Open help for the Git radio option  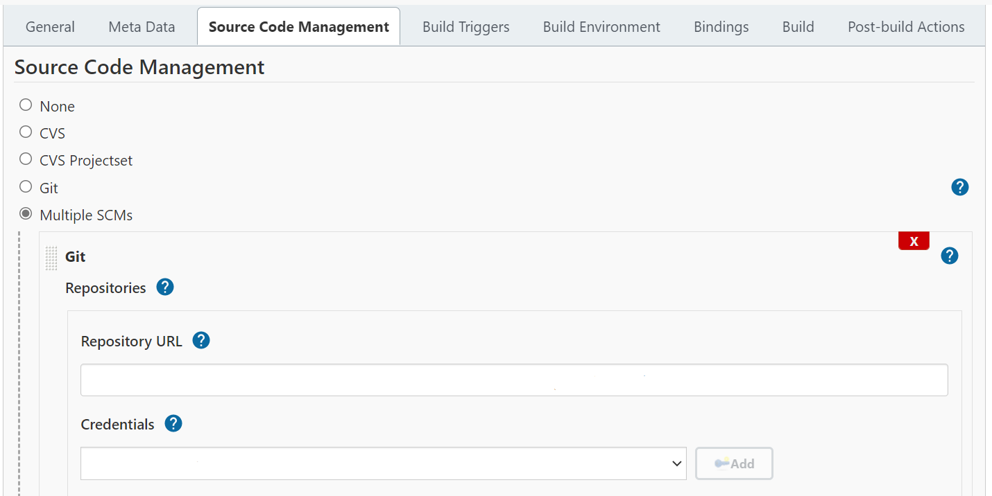coord(959,187)
